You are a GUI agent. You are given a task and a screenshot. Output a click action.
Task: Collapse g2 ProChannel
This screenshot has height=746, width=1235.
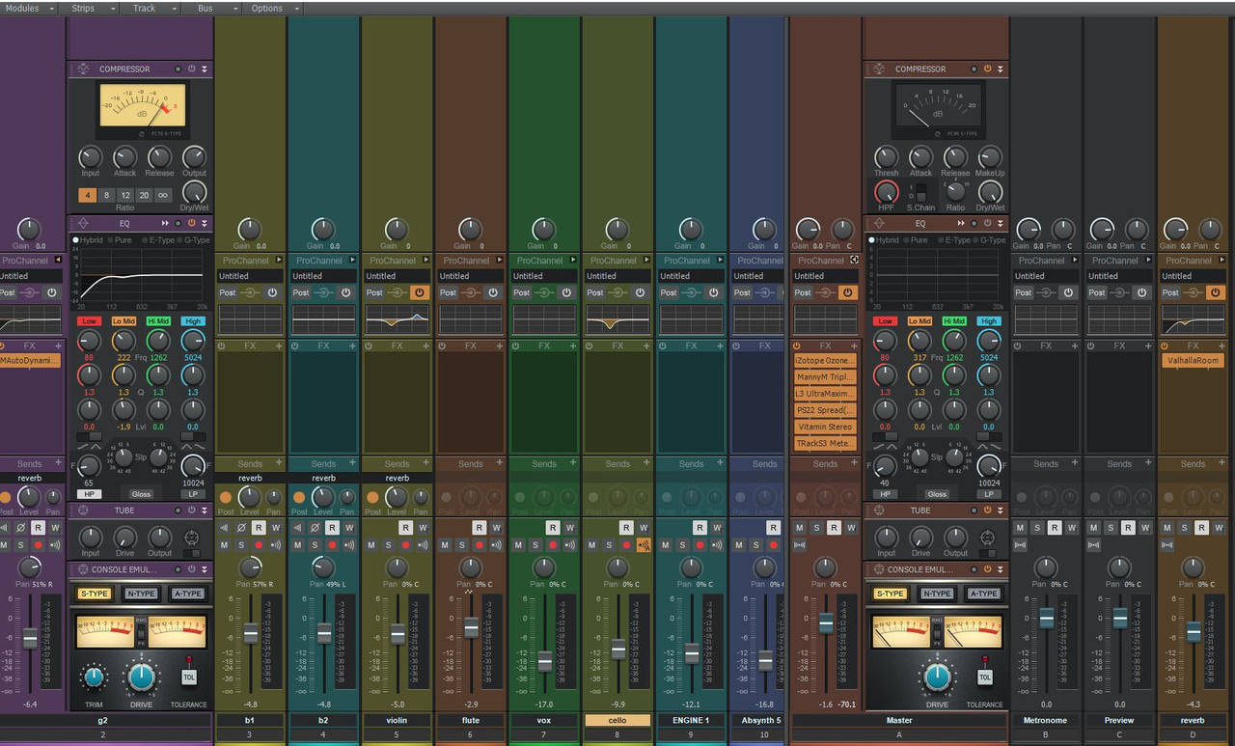(x=58, y=261)
